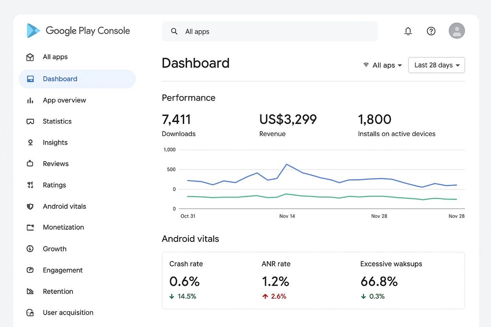Go to Monetization section
This screenshot has width=491, height=327.
[63, 227]
